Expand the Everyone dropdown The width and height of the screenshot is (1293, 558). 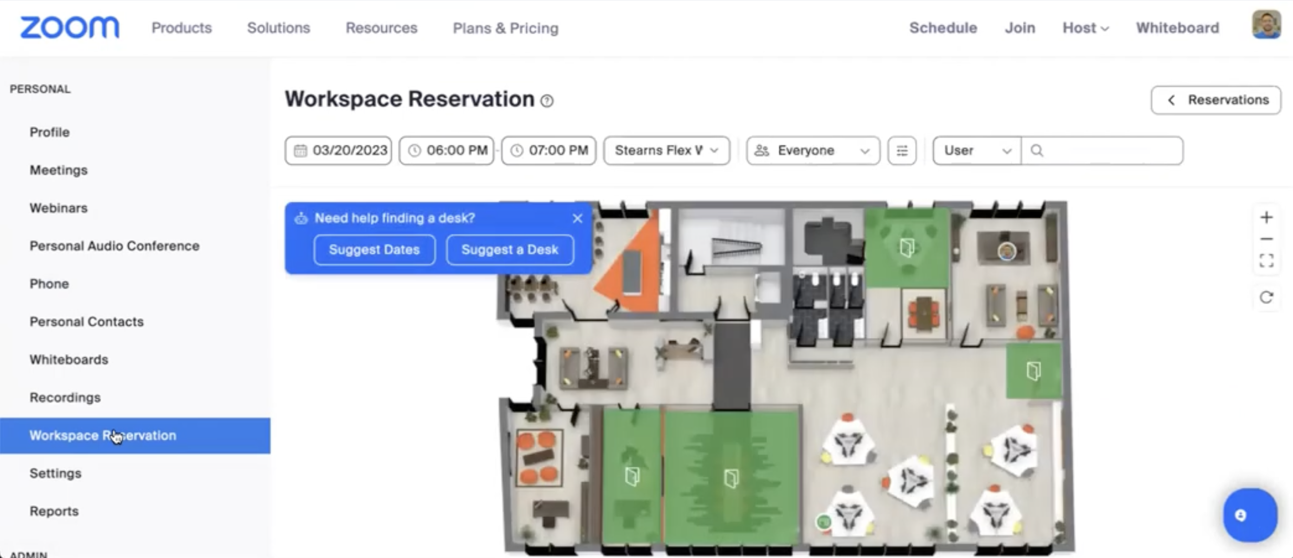pyautogui.click(x=813, y=151)
